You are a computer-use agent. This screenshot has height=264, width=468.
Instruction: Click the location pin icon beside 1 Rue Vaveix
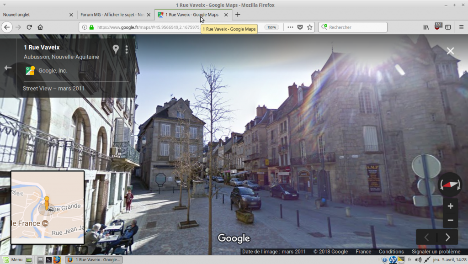click(116, 49)
